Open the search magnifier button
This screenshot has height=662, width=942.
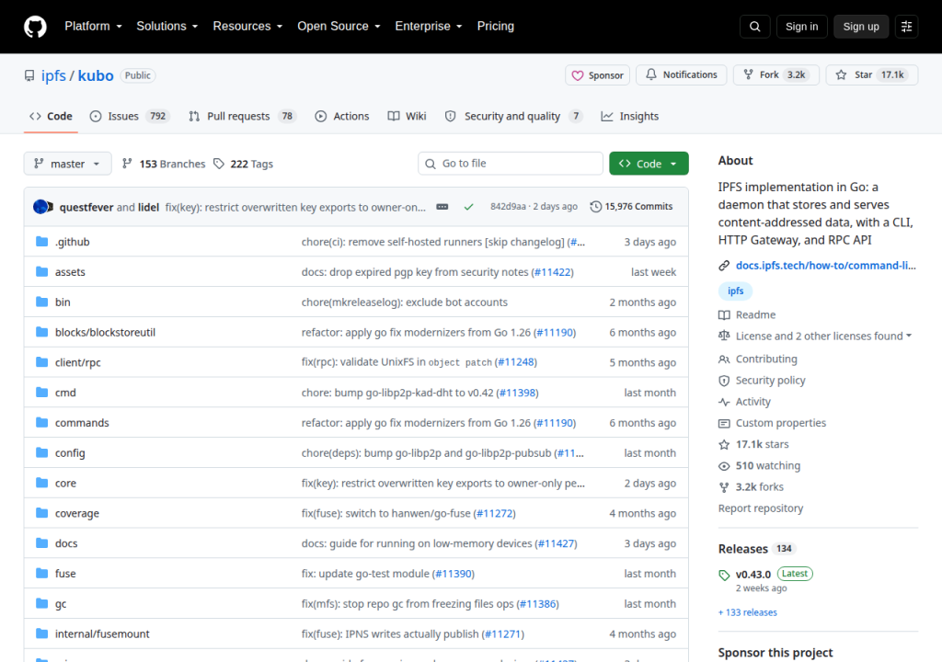click(754, 27)
